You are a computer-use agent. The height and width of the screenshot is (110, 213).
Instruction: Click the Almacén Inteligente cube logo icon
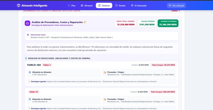[x=18, y=6]
